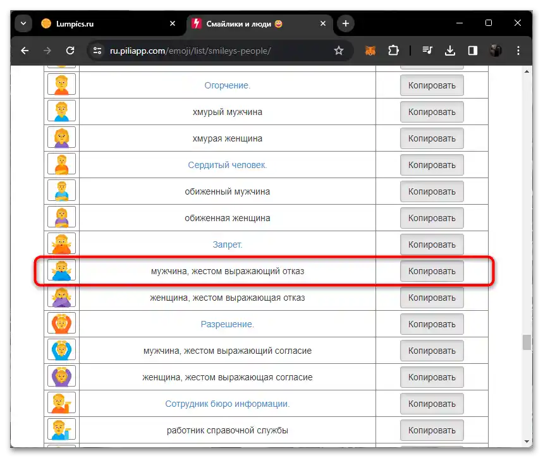Click the Сотрудник бюро информации emoji
Viewport: 543px width, 458px height.
(x=62, y=403)
